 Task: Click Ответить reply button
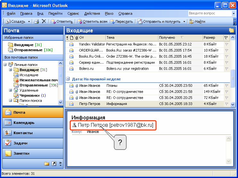point(62,21)
